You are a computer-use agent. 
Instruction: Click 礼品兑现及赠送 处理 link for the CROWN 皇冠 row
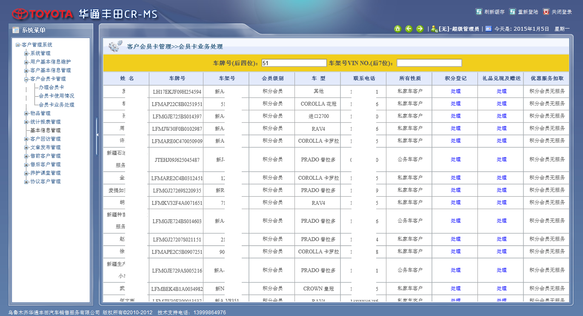click(x=501, y=289)
